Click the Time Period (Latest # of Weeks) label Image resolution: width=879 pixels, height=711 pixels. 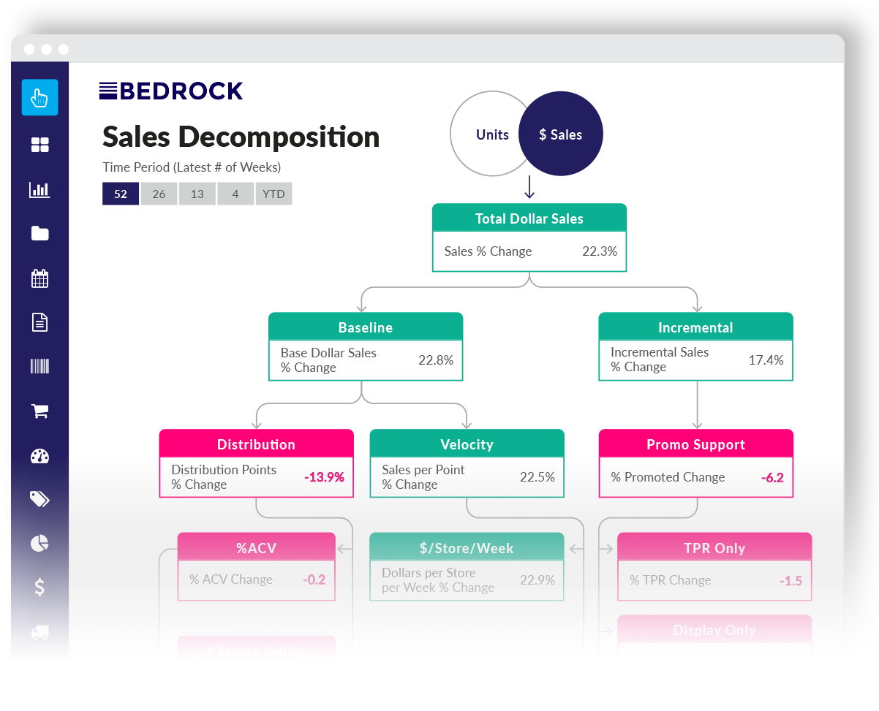tap(192, 167)
